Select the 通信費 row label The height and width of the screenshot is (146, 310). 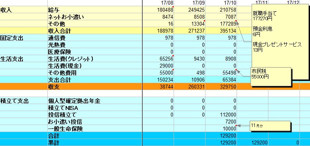(95, 38)
